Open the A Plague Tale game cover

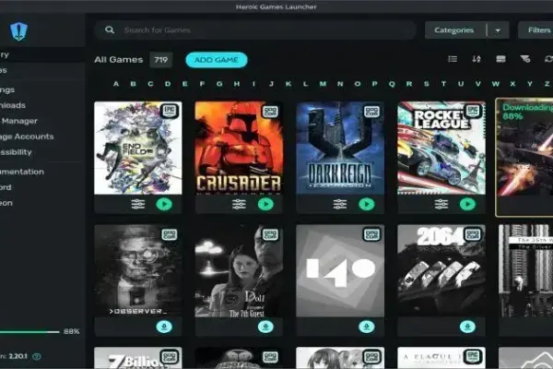(441, 358)
